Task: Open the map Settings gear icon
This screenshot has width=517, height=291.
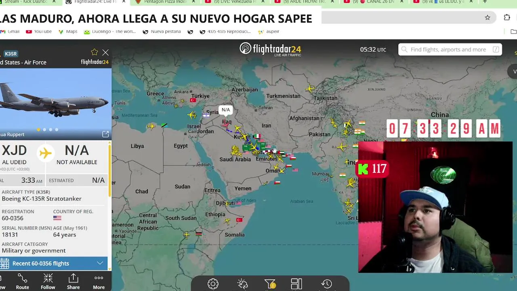Action: click(213, 284)
